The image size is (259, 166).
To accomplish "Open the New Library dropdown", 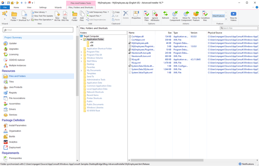I will [39, 12].
